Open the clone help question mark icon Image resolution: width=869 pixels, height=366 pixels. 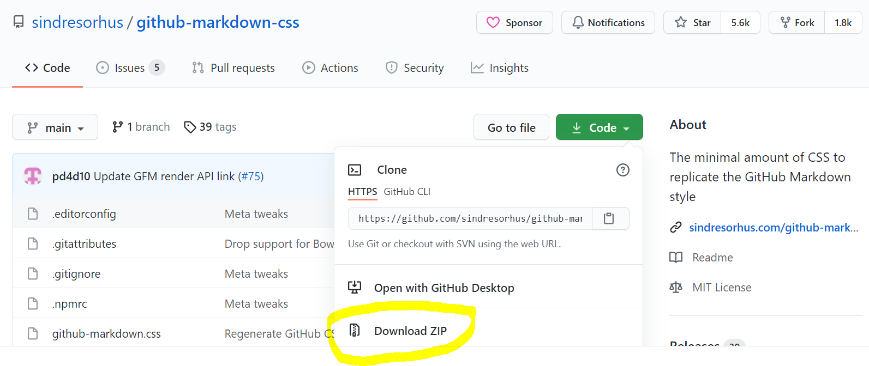(x=622, y=170)
